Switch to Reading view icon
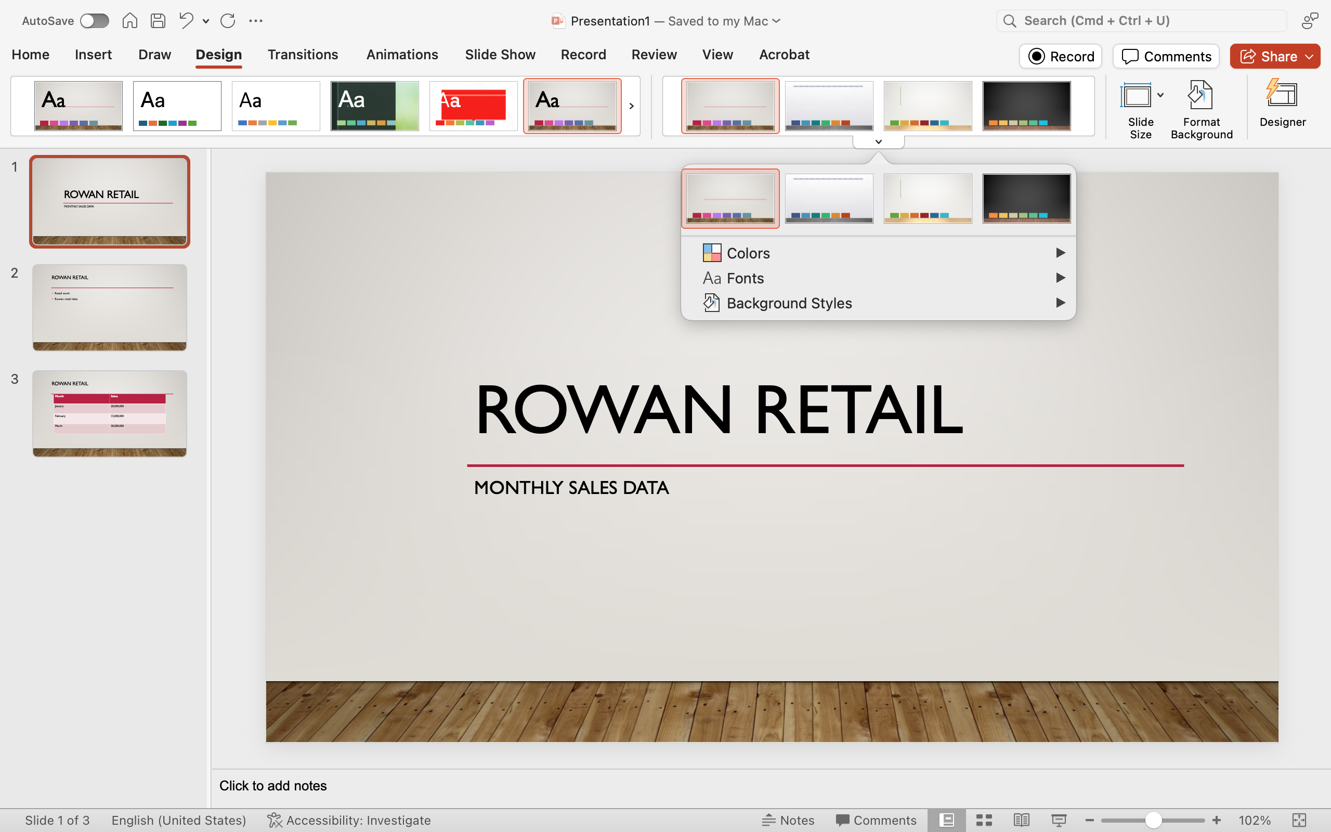The image size is (1331, 832). click(1021, 821)
